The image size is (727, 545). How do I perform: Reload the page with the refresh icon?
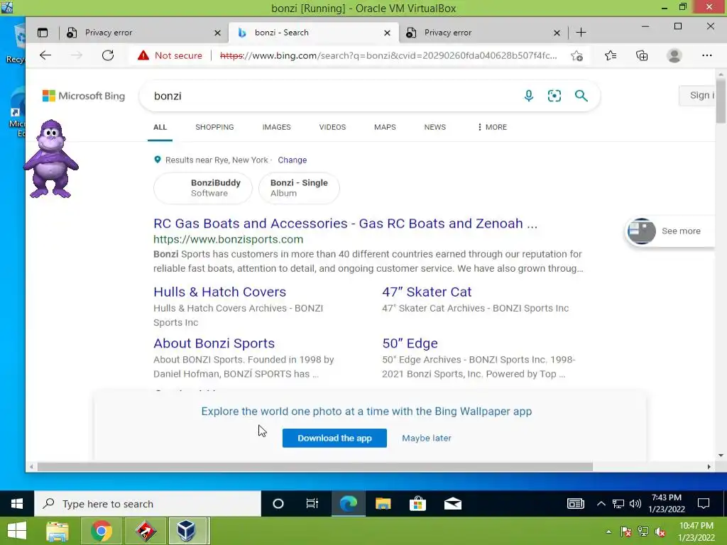pyautogui.click(x=108, y=55)
